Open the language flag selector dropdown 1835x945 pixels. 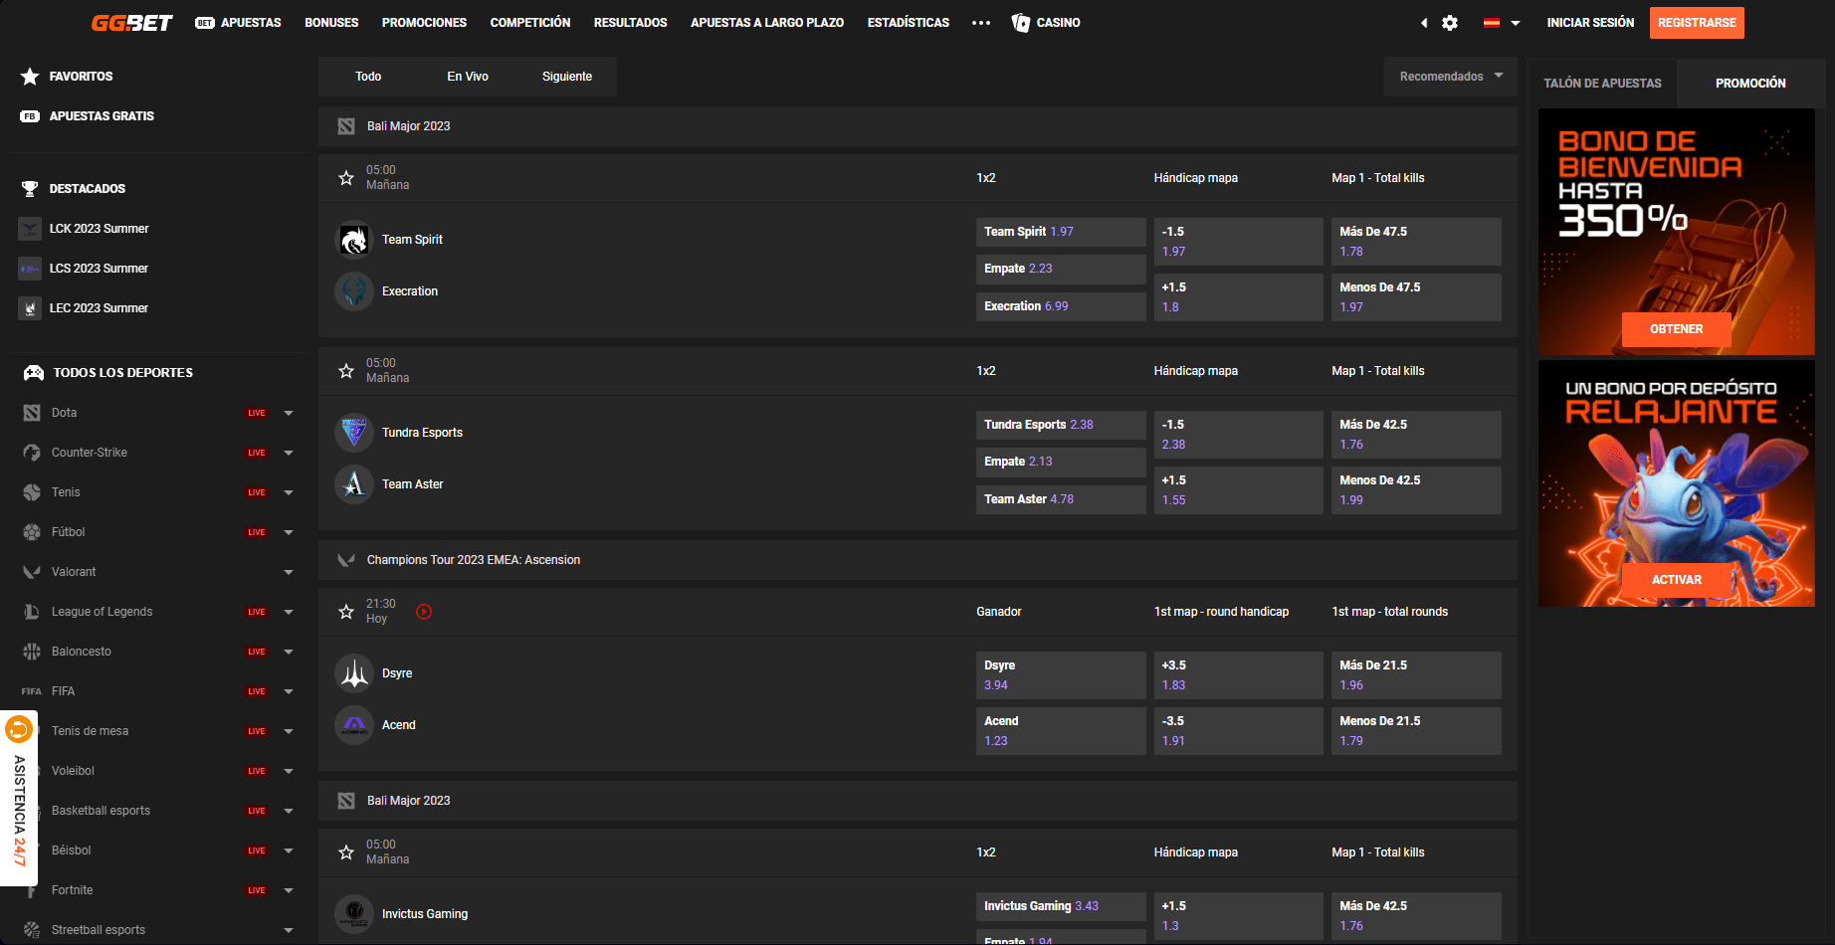click(1501, 23)
